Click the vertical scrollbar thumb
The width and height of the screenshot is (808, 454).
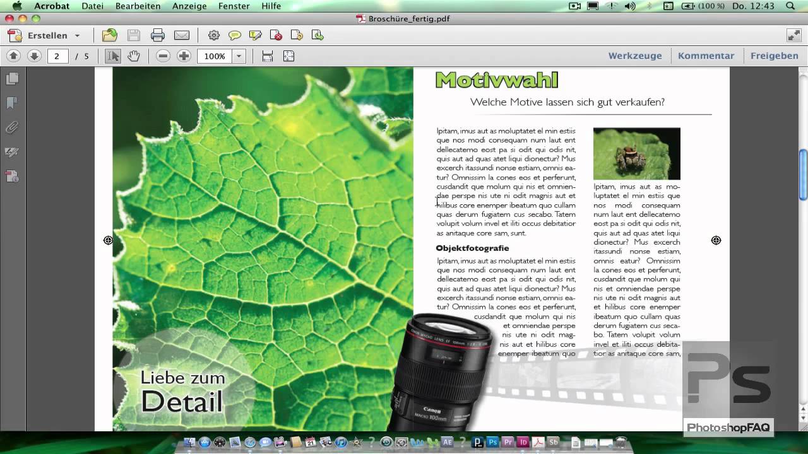pos(803,175)
